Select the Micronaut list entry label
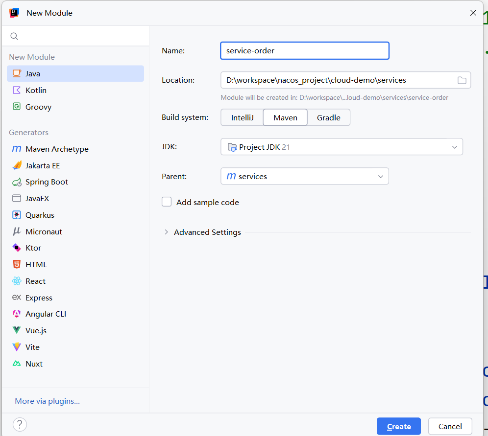 [44, 231]
